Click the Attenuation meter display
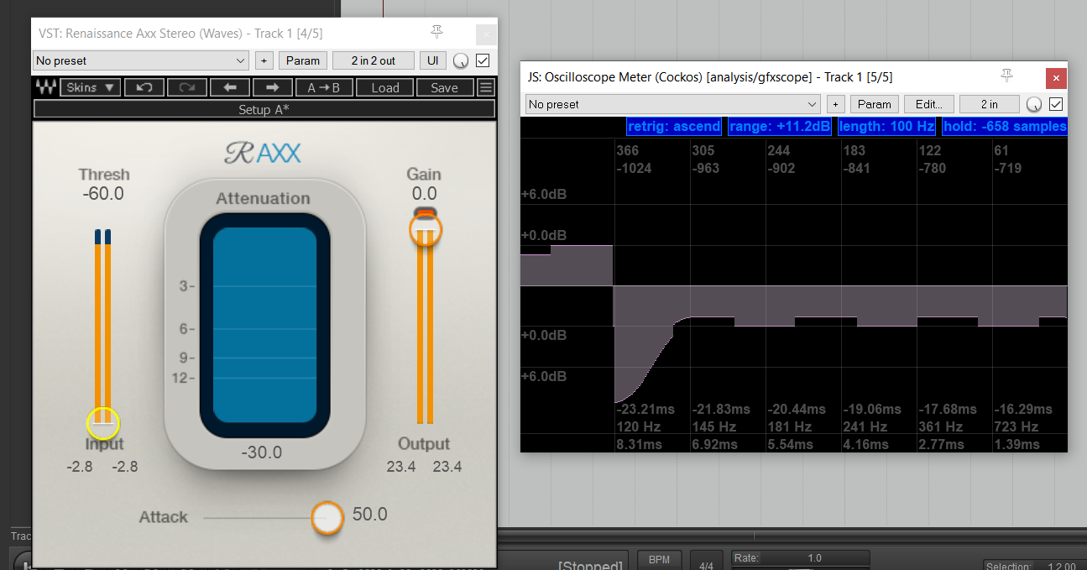This screenshot has height=570, width=1087. [264, 323]
